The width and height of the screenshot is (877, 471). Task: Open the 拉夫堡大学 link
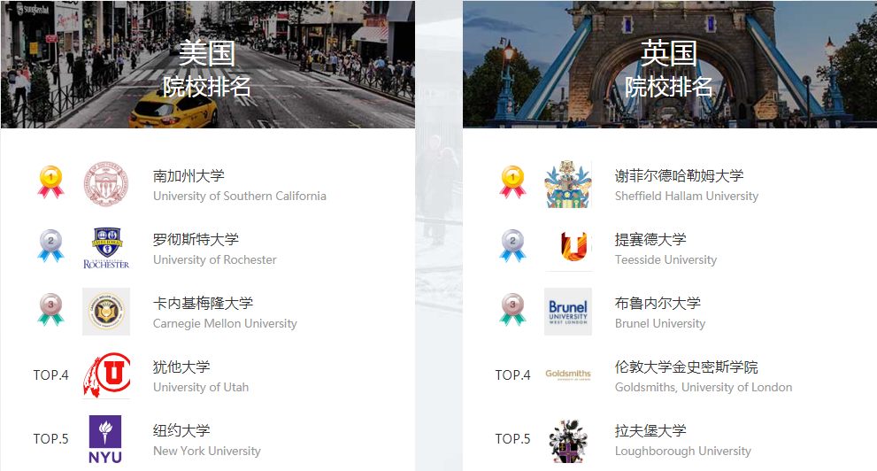[650, 431]
